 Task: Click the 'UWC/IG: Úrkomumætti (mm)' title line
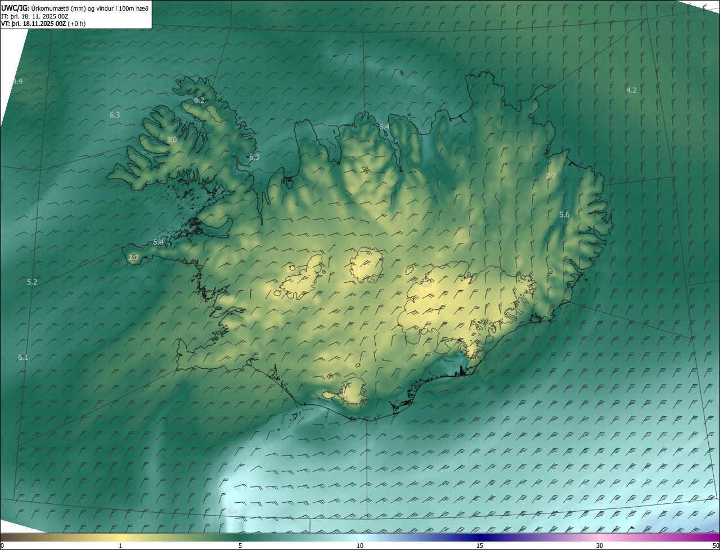[75, 8]
